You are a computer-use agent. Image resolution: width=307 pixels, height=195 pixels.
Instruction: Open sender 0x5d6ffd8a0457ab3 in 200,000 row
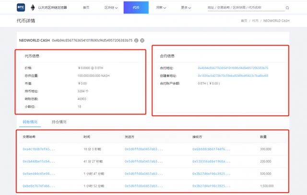point(144,161)
